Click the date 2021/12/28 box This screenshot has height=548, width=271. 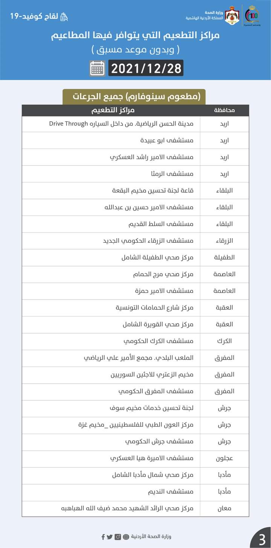146,68
